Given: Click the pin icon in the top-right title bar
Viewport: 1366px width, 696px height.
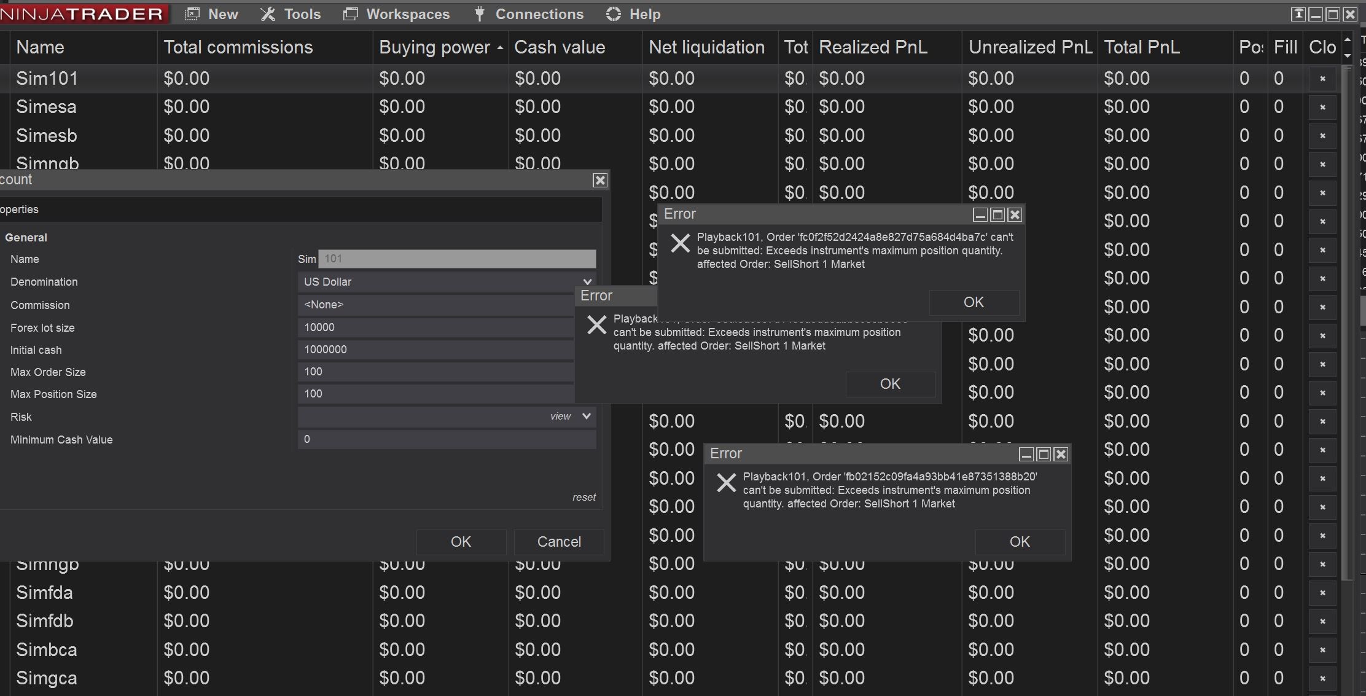Looking at the screenshot, I should point(1298,14).
